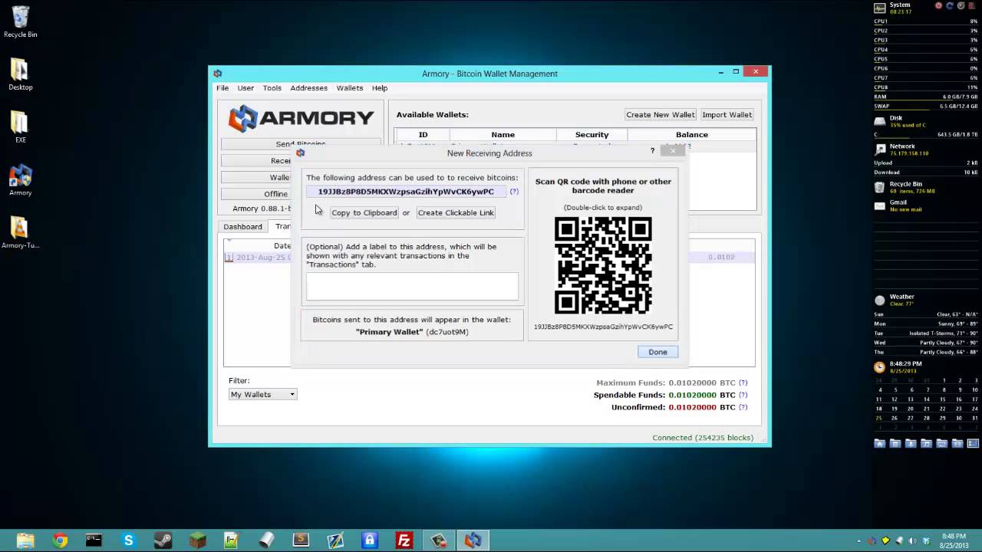Open FileZilla from the taskbar
The height and width of the screenshot is (552, 982).
pyautogui.click(x=404, y=540)
